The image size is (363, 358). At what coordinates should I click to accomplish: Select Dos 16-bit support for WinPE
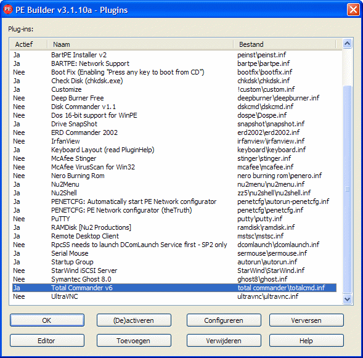(x=174, y=115)
